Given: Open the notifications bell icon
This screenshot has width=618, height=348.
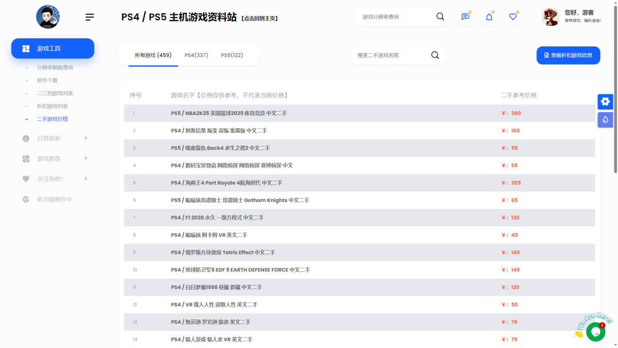Looking at the screenshot, I should point(489,17).
